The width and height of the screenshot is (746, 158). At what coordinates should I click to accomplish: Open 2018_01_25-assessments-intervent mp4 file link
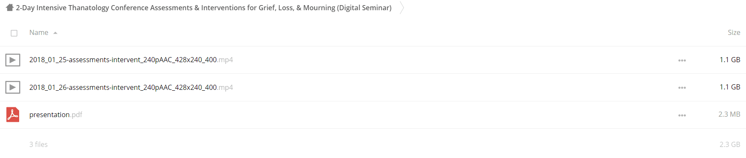(x=131, y=60)
